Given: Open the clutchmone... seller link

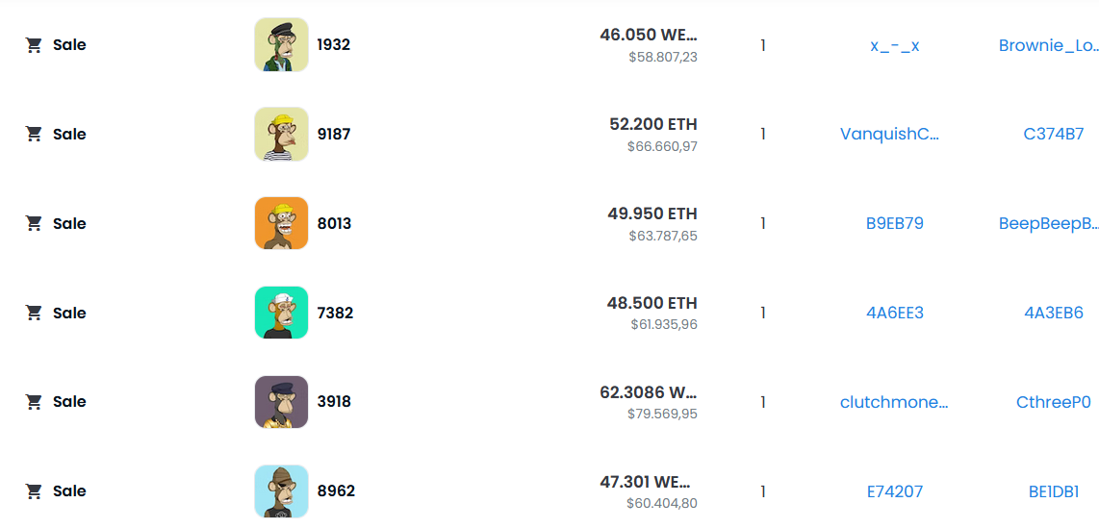Looking at the screenshot, I should pos(894,402).
